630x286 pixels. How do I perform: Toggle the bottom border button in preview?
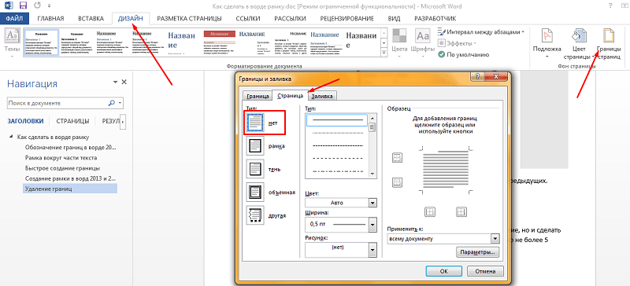397,182
